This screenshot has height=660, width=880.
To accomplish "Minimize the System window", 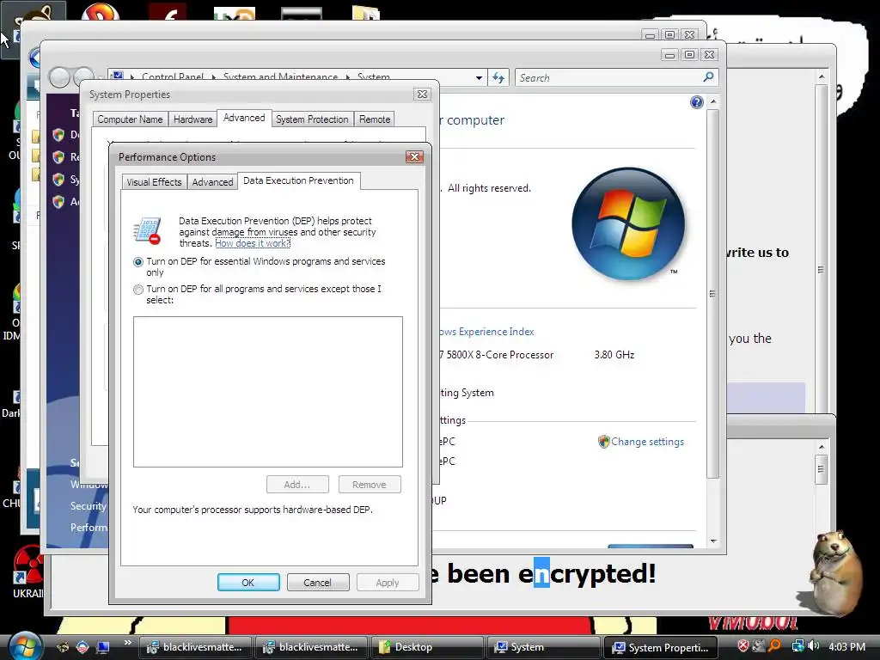I will (669, 54).
